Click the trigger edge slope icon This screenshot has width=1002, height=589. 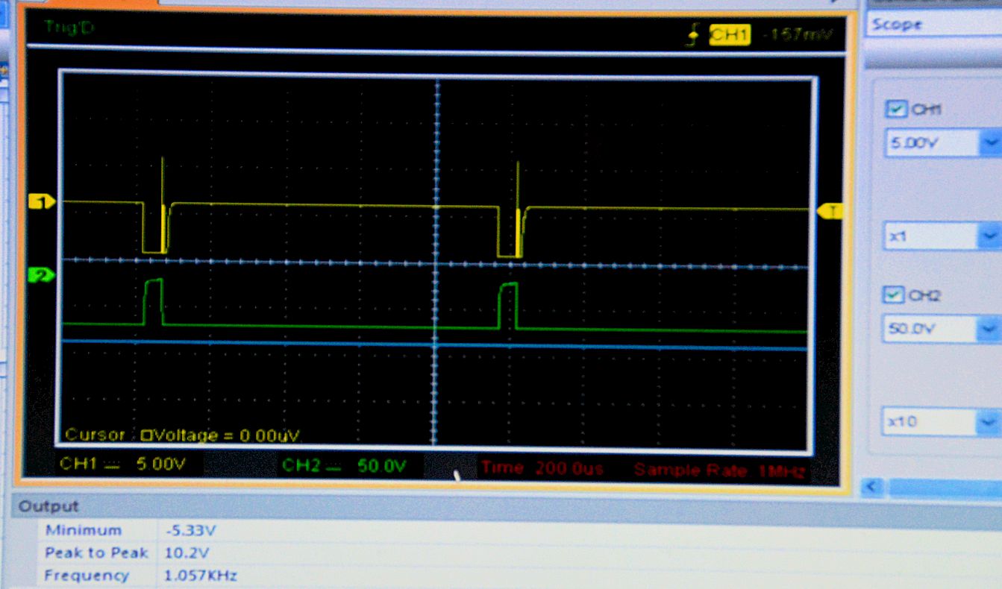coord(694,36)
